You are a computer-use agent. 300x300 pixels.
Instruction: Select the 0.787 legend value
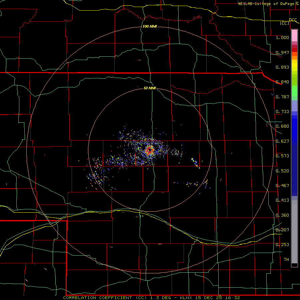(282, 97)
